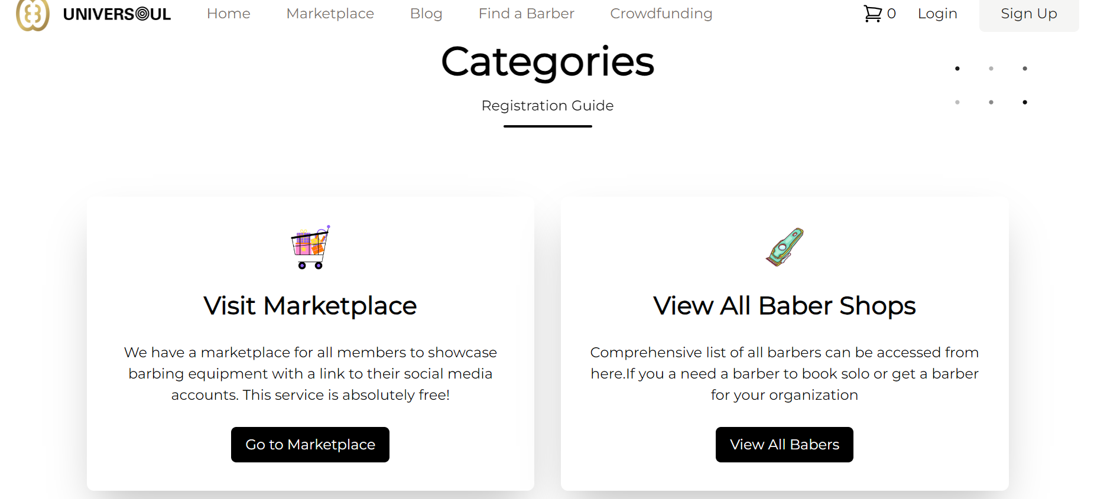Click the barber clipper illustration
This screenshot has width=1107, height=499.
(784, 247)
